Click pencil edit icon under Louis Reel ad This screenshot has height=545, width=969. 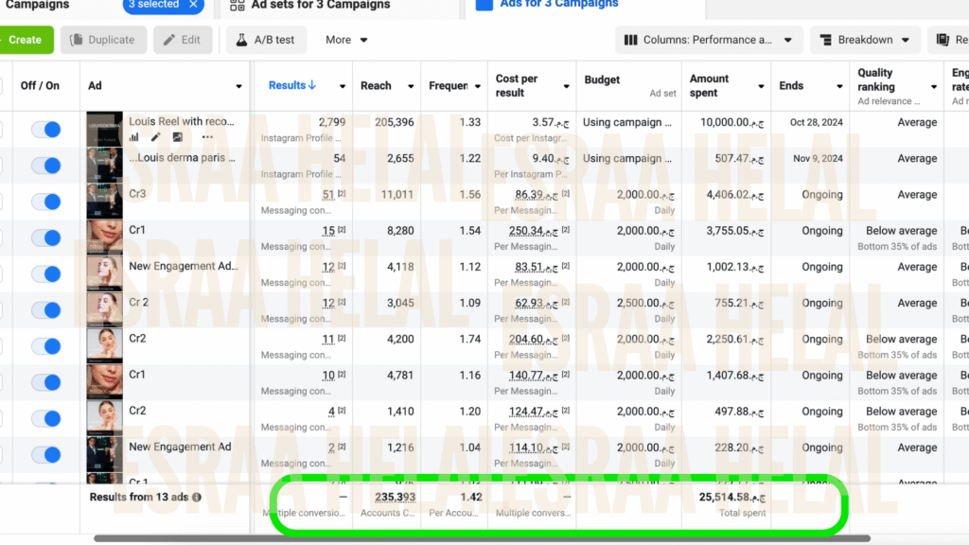pos(155,138)
